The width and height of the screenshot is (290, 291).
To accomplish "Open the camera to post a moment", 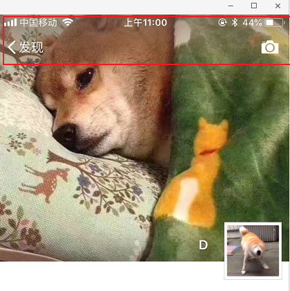I will [x=270, y=47].
